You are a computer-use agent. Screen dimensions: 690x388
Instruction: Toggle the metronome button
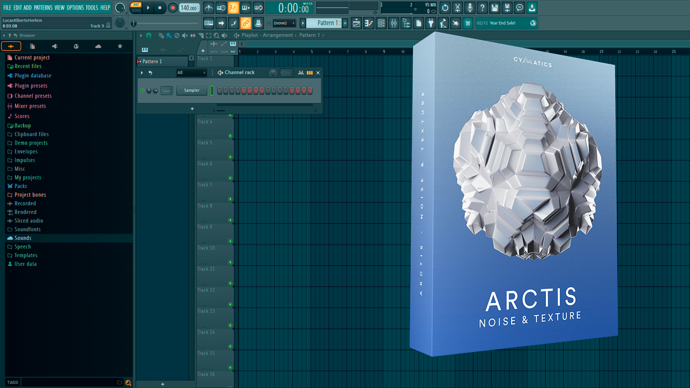(209, 8)
